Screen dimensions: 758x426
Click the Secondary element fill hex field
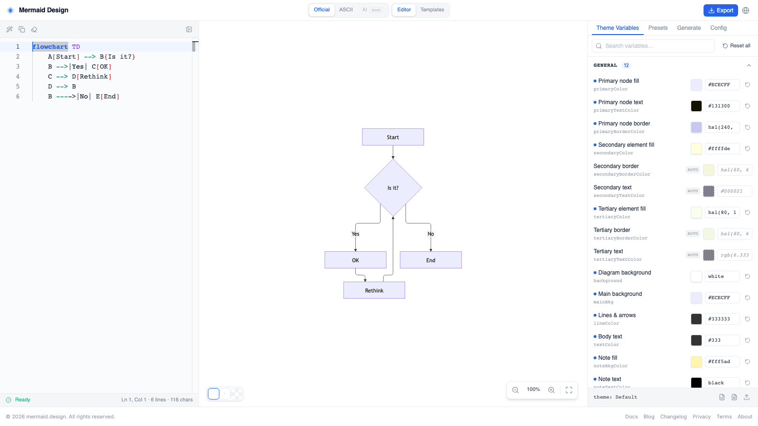click(722, 149)
